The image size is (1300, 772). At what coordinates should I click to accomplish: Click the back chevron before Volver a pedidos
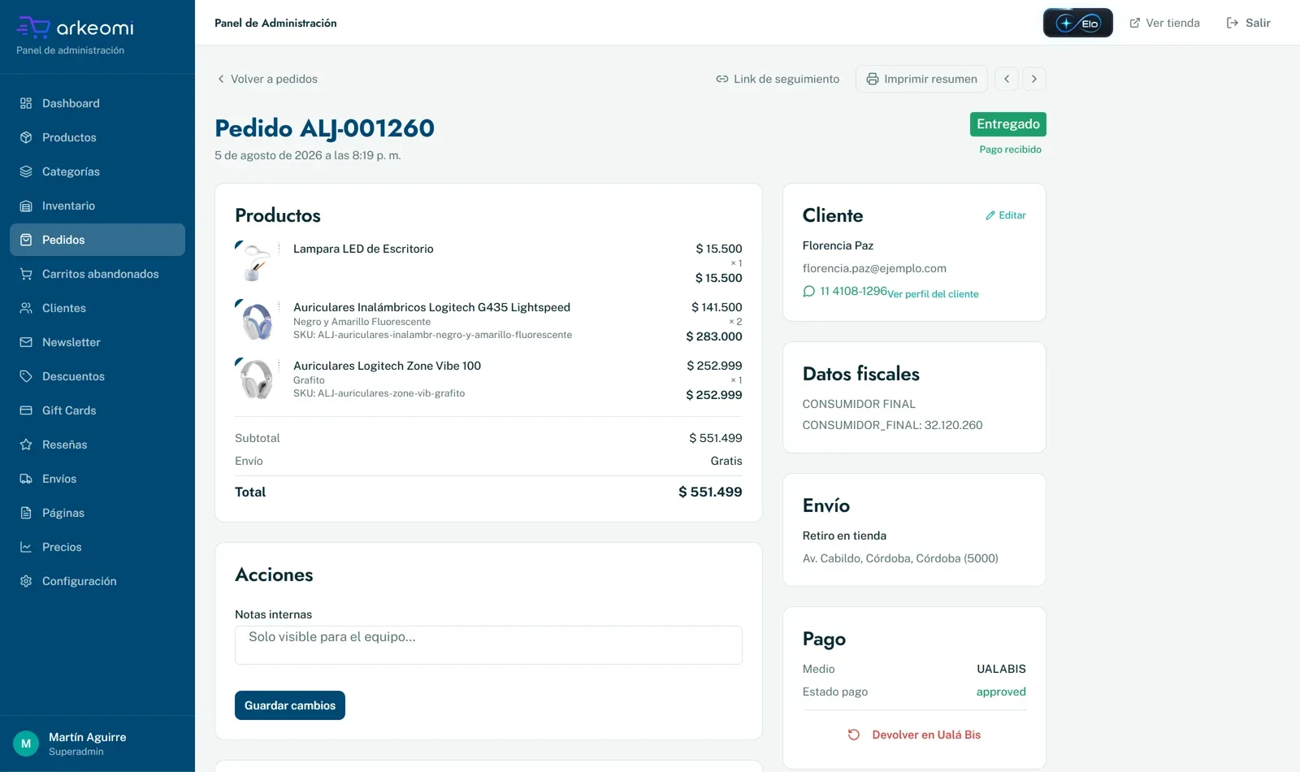pyautogui.click(x=221, y=79)
